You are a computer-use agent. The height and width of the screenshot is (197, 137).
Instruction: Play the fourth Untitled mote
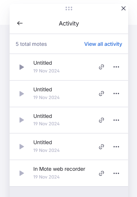[21, 147]
